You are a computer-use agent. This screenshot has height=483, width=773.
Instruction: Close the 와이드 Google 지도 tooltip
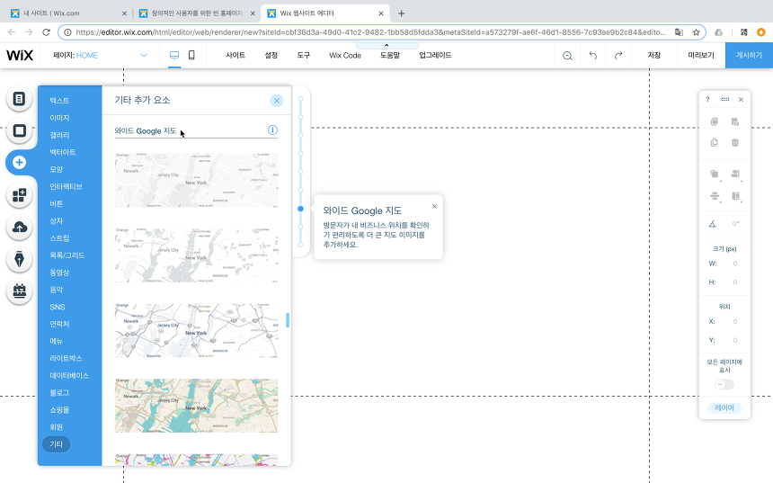434,206
